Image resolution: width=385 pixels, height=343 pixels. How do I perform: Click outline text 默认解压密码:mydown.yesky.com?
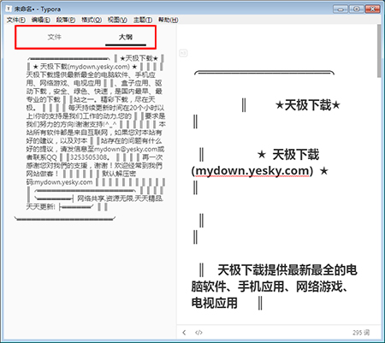[81, 178]
